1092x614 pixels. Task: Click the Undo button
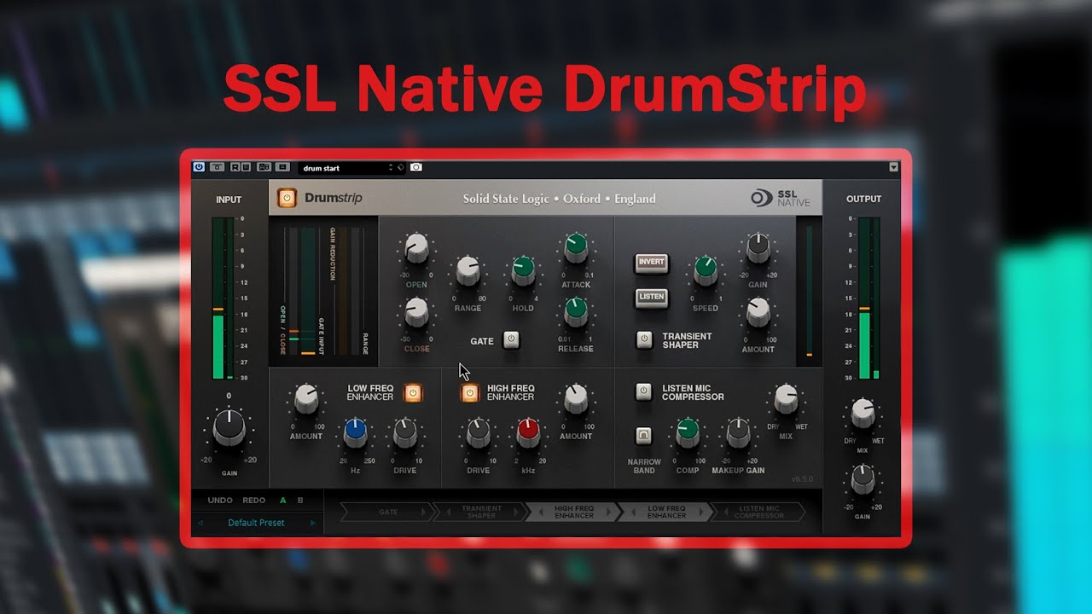[220, 500]
